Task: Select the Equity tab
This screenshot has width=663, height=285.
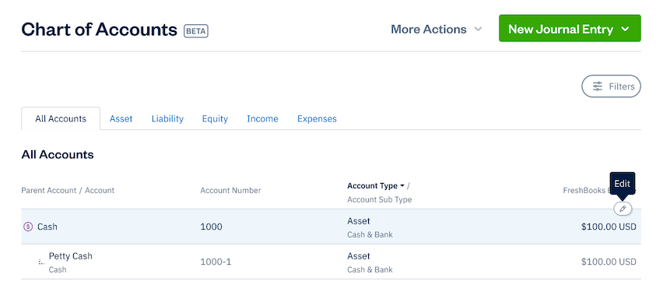Action: pos(215,119)
